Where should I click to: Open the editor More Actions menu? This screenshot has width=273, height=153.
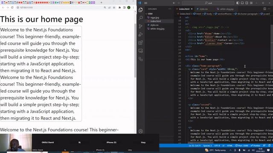269,9
